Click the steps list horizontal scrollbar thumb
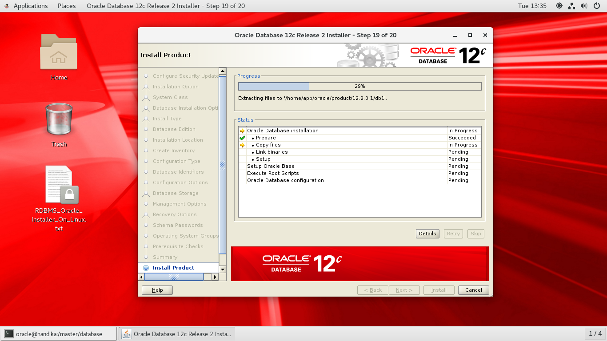The height and width of the screenshot is (341, 607). pos(174,277)
